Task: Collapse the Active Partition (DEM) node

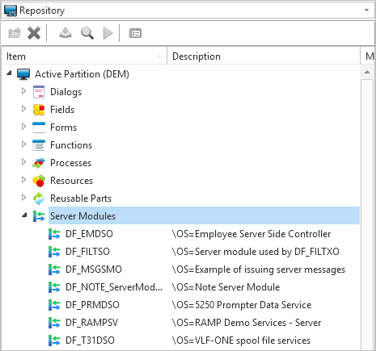Action: [9, 73]
